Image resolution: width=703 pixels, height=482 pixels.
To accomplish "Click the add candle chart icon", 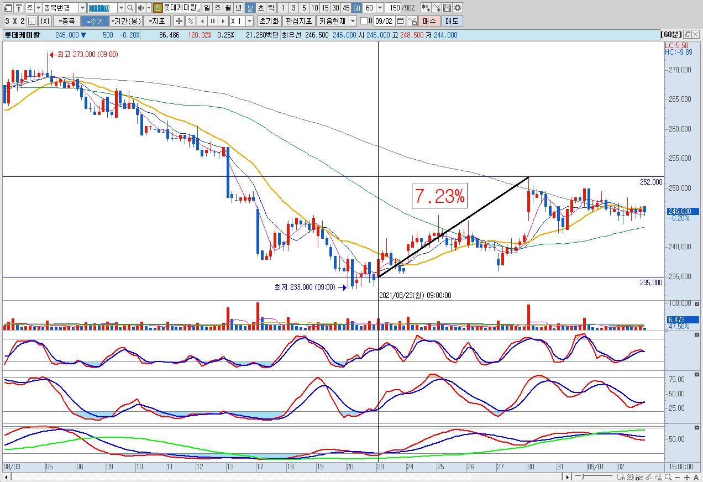I will [x=426, y=8].
